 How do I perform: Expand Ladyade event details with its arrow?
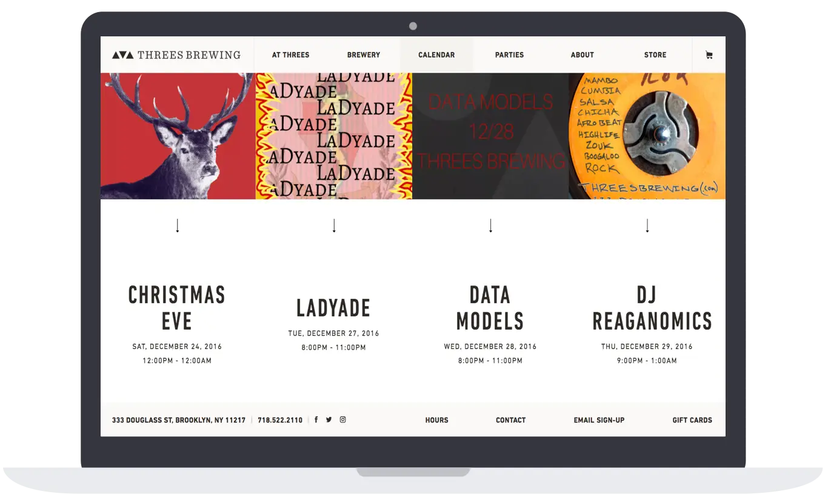point(334,224)
